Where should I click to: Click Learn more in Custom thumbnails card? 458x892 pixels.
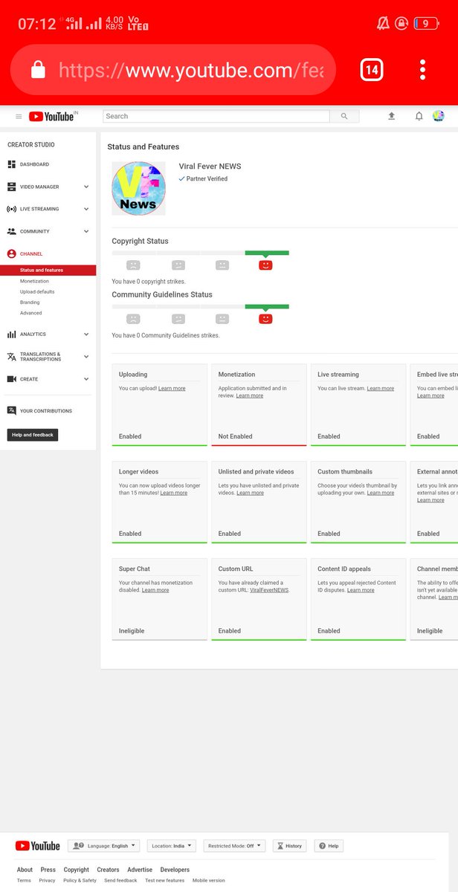point(381,493)
